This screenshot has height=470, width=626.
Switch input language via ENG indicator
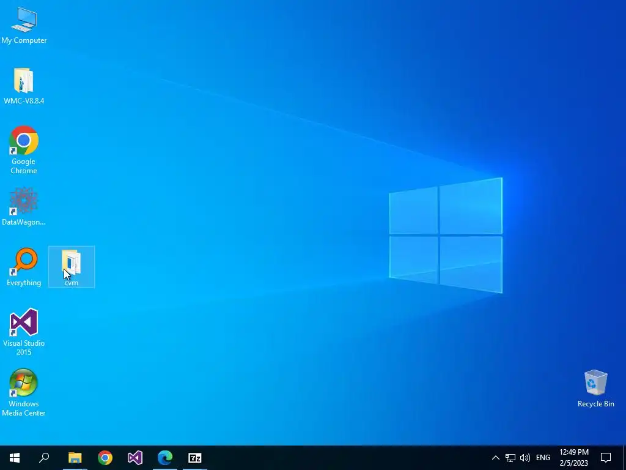tap(543, 458)
